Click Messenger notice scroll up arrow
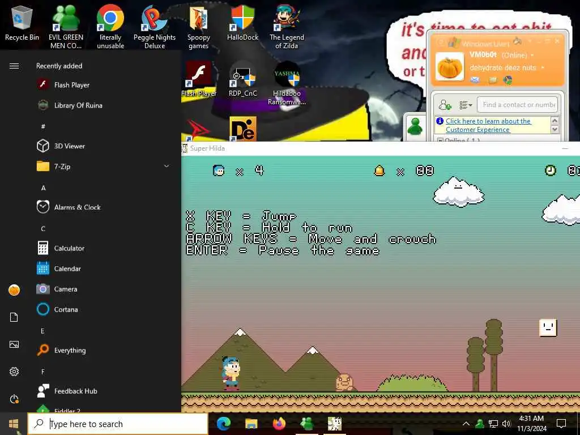 click(x=554, y=121)
